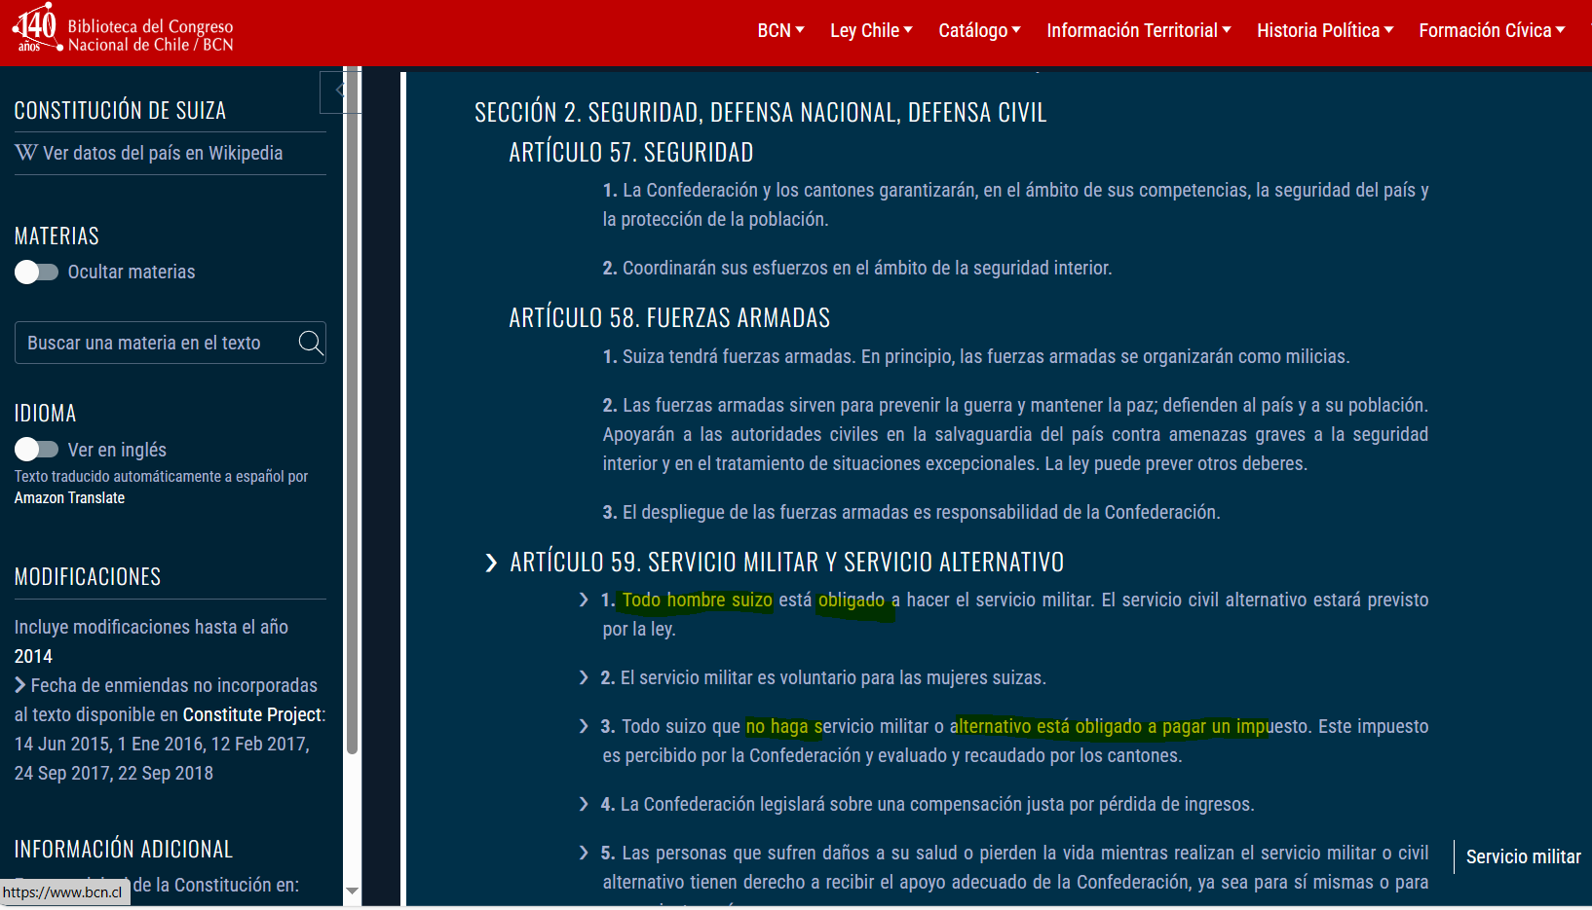Click the Artículo 58. Fuerzas Armadas heading
The height and width of the screenshot is (910, 1592).
tap(669, 318)
